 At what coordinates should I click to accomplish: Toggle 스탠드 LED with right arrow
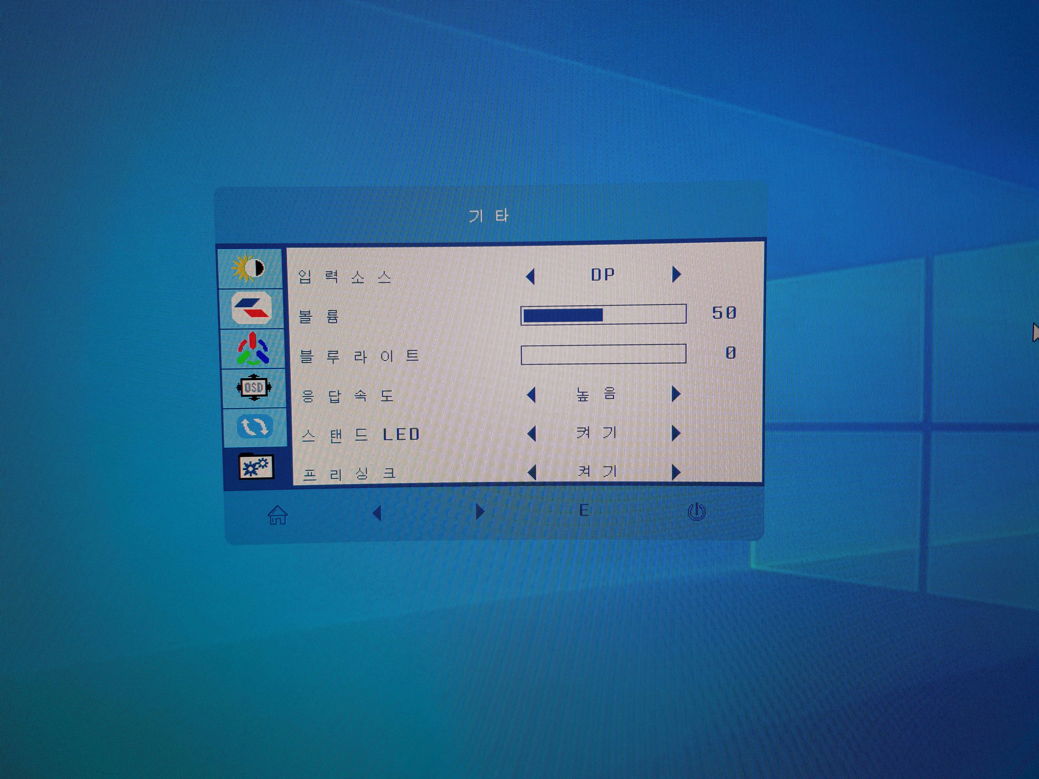tap(676, 433)
